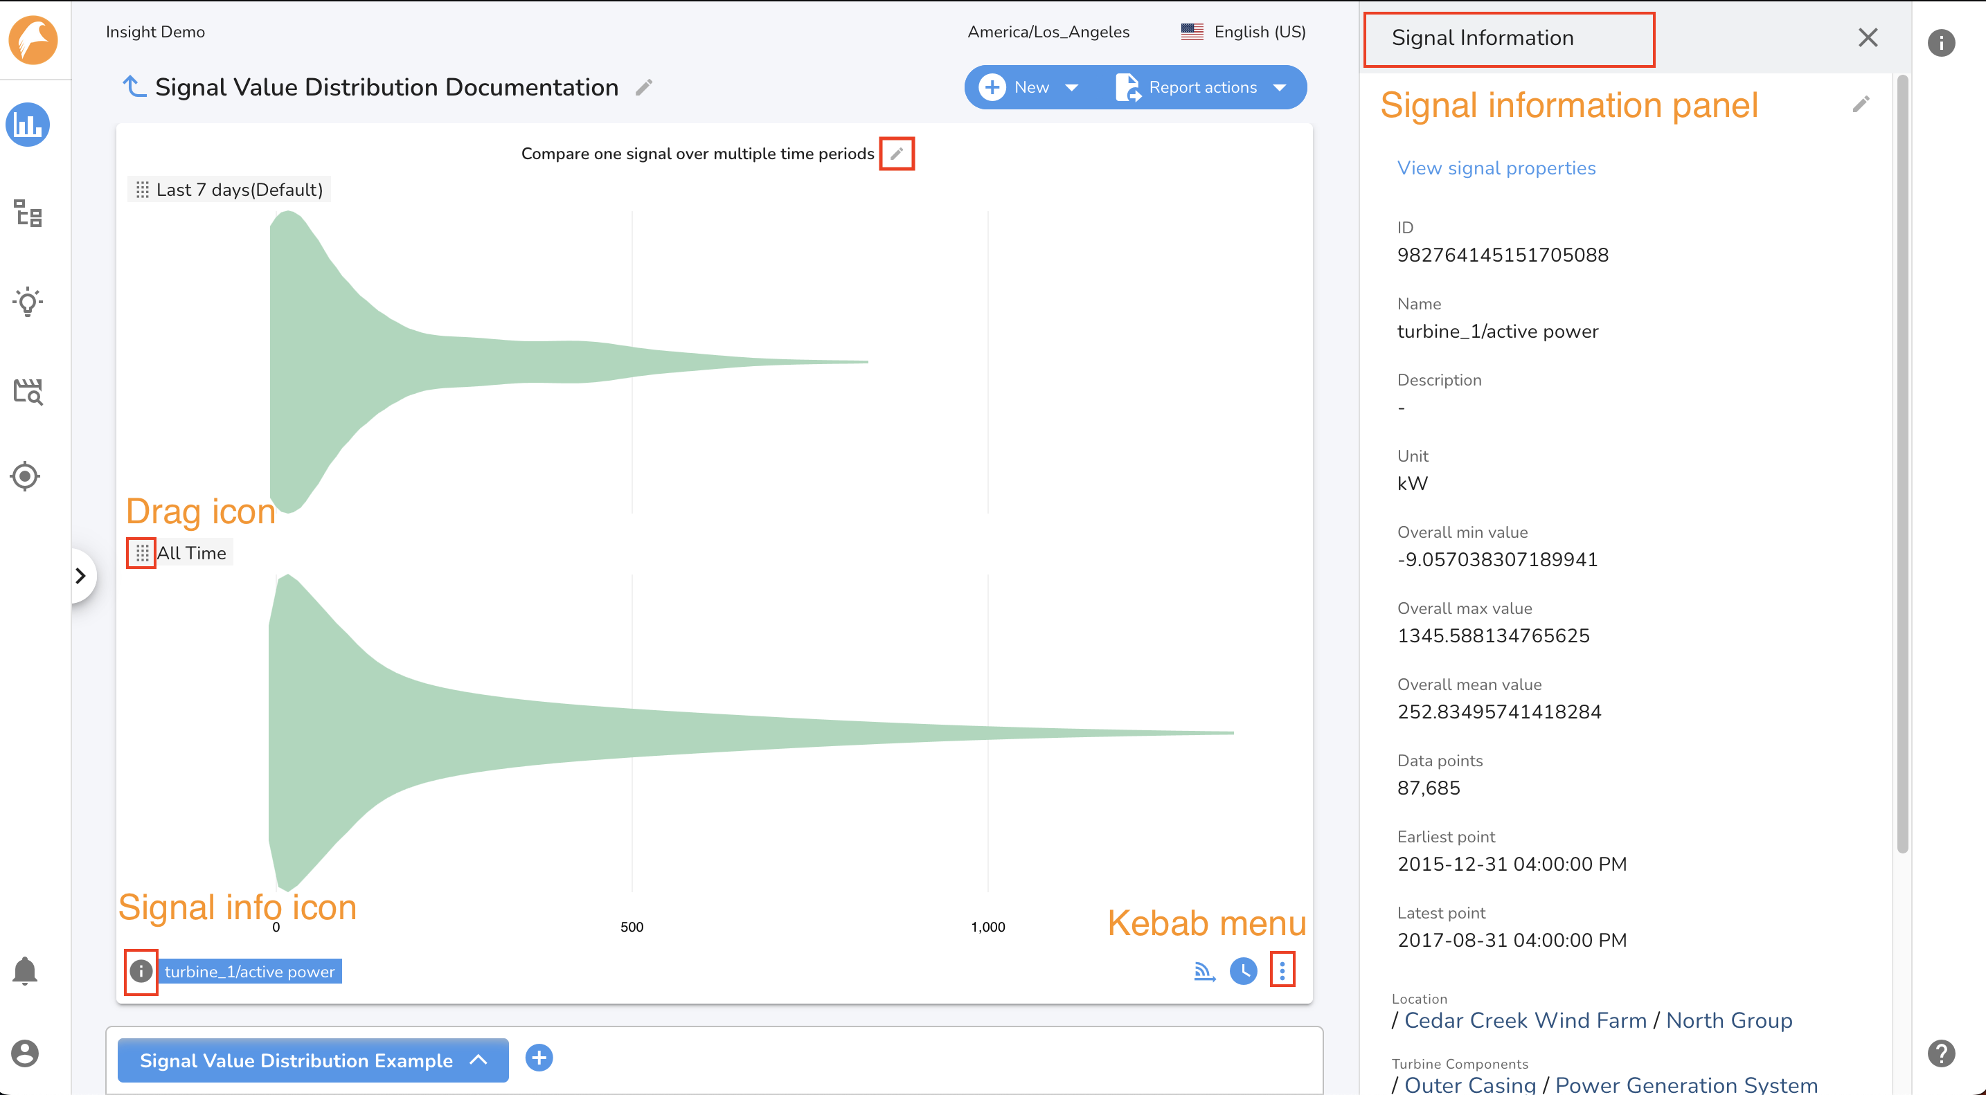1986x1095 pixels.
Task: Open the View signal properties link
Action: point(1496,168)
